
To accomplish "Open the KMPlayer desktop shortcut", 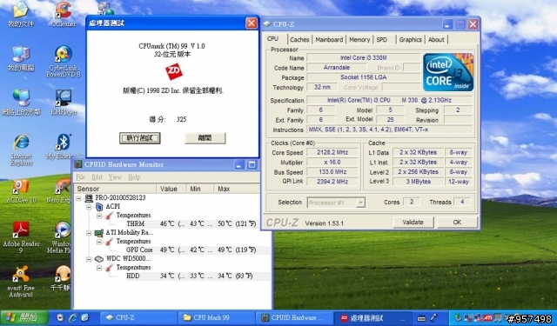I will tap(64, 102).
